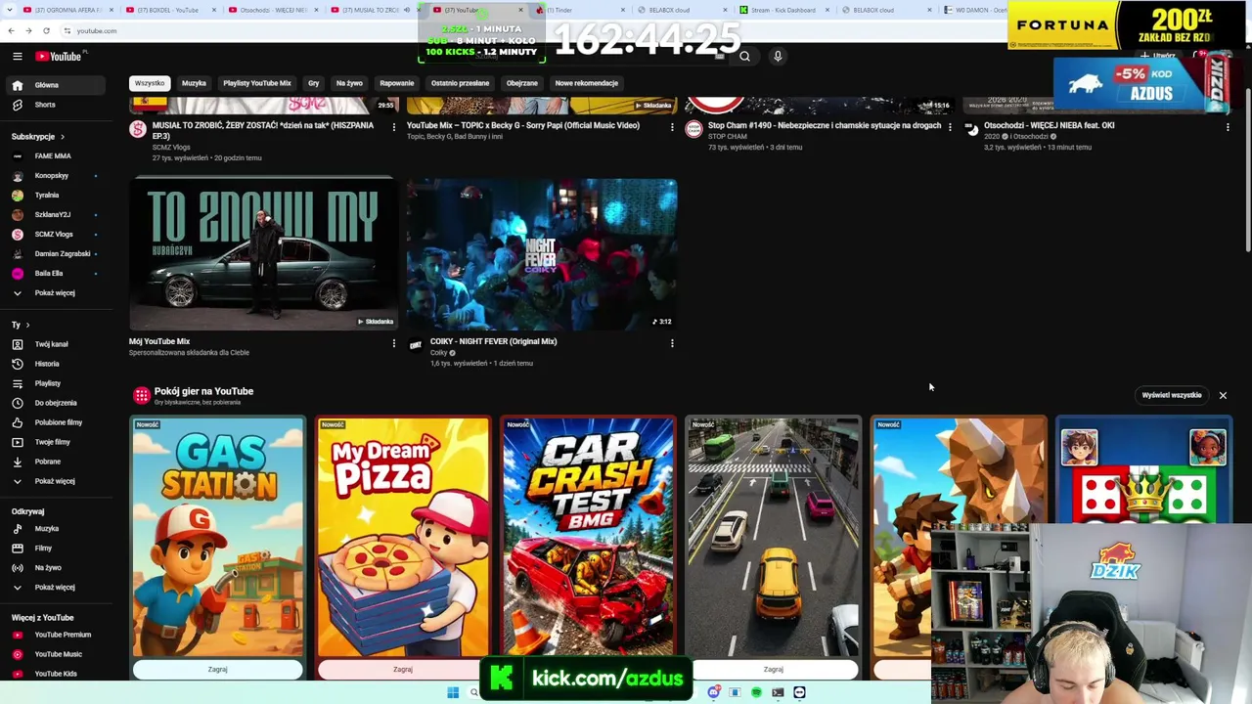Click Zagraj under My Dream Pizza
Image resolution: width=1252 pixels, height=704 pixels.
pos(403,670)
